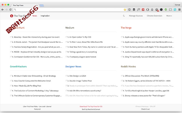Open the black-and-white oval extension icon
The height and width of the screenshot is (113, 182).
tap(148, 10)
